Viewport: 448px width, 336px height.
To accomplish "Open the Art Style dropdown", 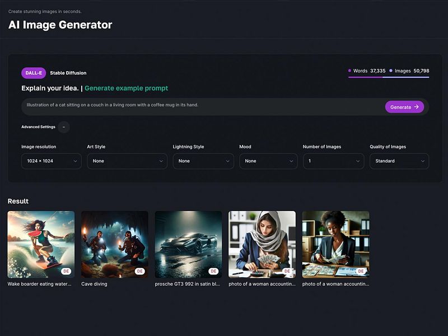I will (x=128, y=161).
